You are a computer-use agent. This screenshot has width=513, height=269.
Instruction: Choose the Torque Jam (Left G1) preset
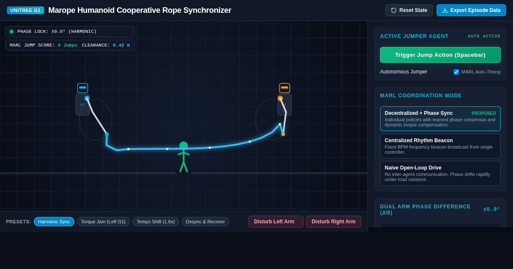point(103,222)
